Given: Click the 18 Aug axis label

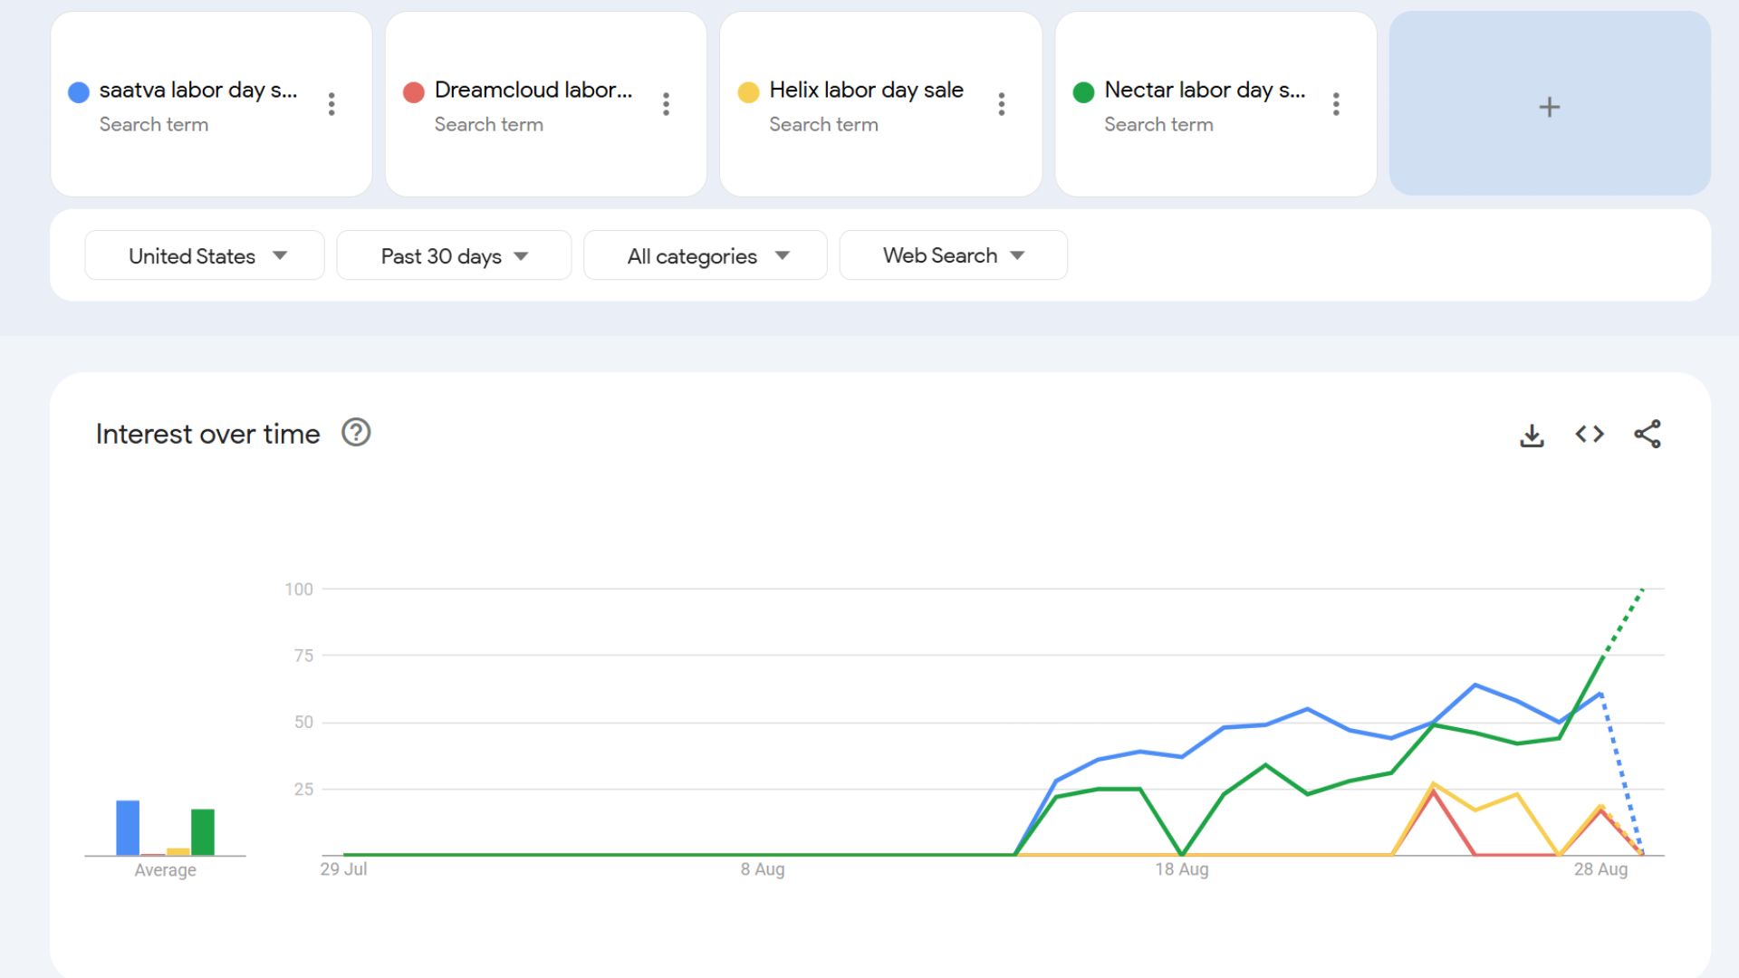Looking at the screenshot, I should pos(1181,869).
